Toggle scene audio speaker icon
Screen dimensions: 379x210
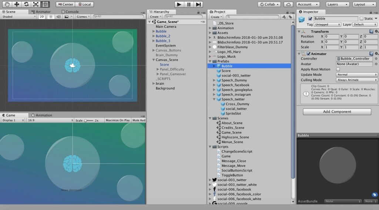(x=58, y=17)
